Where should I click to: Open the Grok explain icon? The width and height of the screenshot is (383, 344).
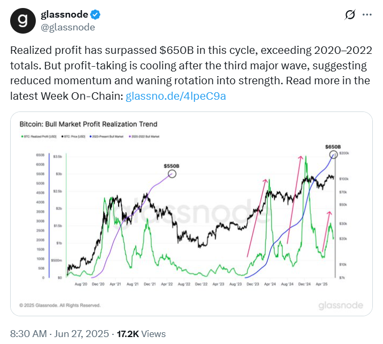tap(350, 14)
